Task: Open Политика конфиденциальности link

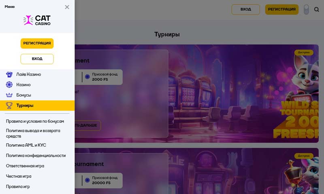Action: point(36,156)
